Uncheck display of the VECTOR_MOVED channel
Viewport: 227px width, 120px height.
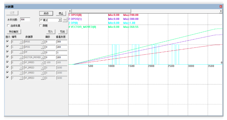click(x=7, y=57)
